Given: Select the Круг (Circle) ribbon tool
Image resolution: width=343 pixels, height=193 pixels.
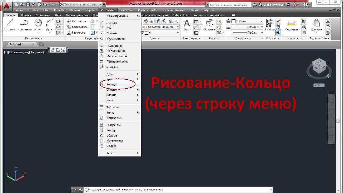Looking at the screenshot, I should 38,25.
